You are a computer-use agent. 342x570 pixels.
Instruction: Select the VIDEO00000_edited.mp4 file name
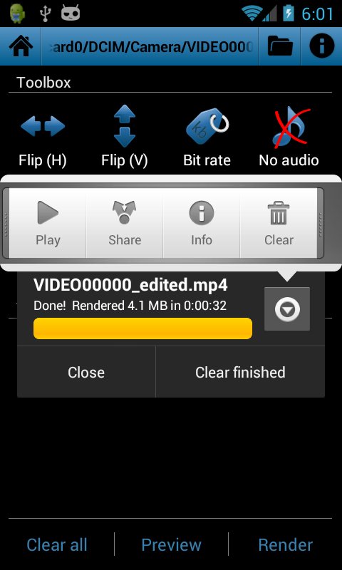point(130,285)
